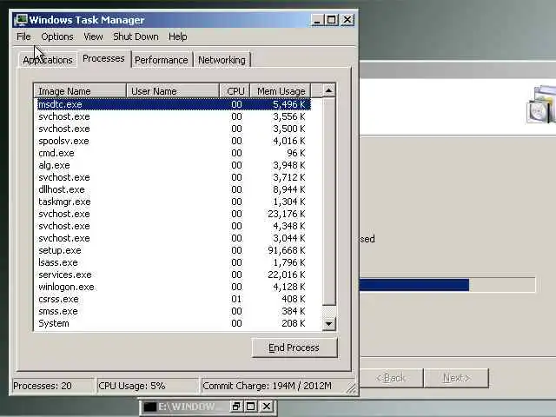
Task: Select the Processes tab
Action: 103,58
